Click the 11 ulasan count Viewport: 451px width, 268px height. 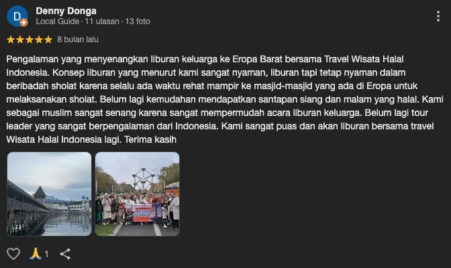pos(102,21)
